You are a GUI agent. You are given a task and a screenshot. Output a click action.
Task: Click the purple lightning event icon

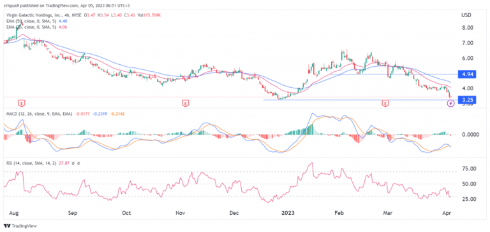(x=450, y=104)
